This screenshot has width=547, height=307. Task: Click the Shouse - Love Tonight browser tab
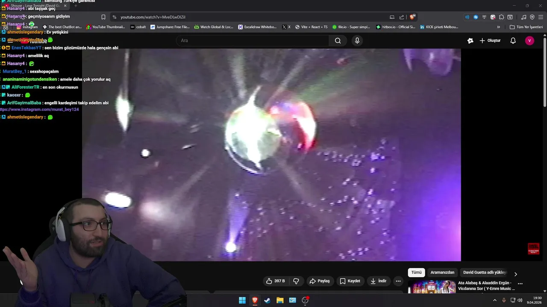click(x=36, y=6)
